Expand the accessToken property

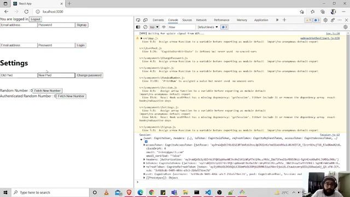click(144, 145)
